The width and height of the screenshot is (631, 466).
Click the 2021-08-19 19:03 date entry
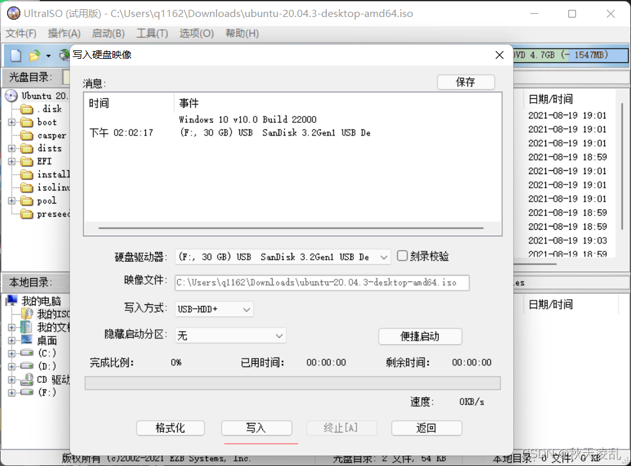pos(568,240)
